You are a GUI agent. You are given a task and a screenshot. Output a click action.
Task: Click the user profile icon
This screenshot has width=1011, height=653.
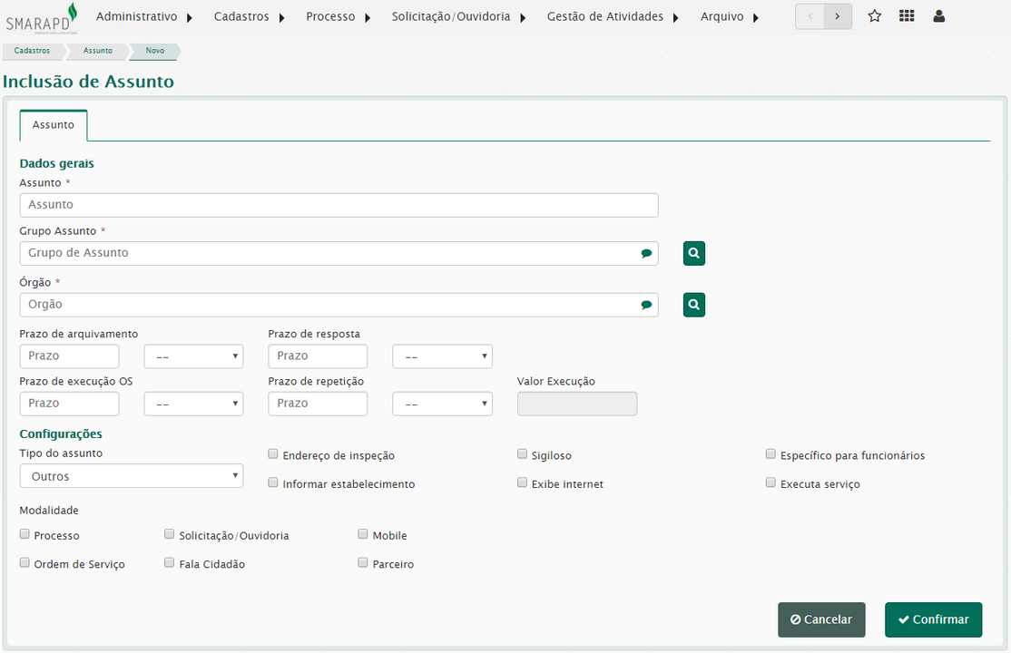[x=938, y=16]
